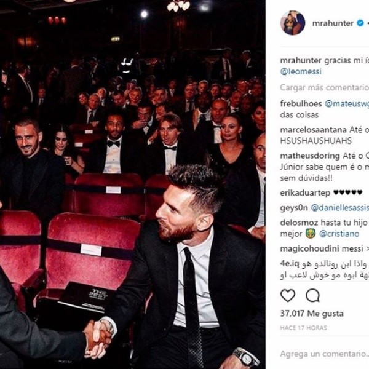View the 37,017 Me gusta likes list

(312, 314)
